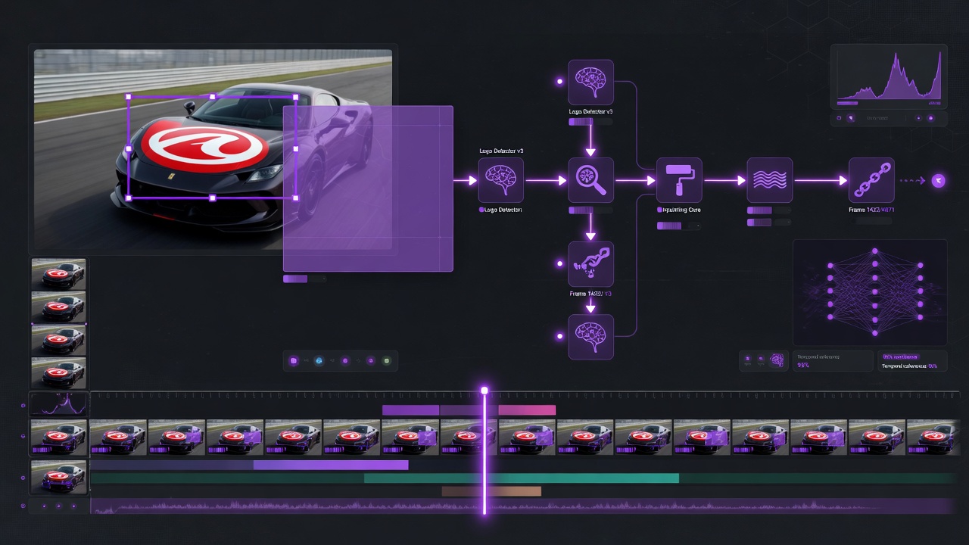Screen dimensions: 969x545
Task: Click the red logo on the car hood
Action: coord(204,146)
